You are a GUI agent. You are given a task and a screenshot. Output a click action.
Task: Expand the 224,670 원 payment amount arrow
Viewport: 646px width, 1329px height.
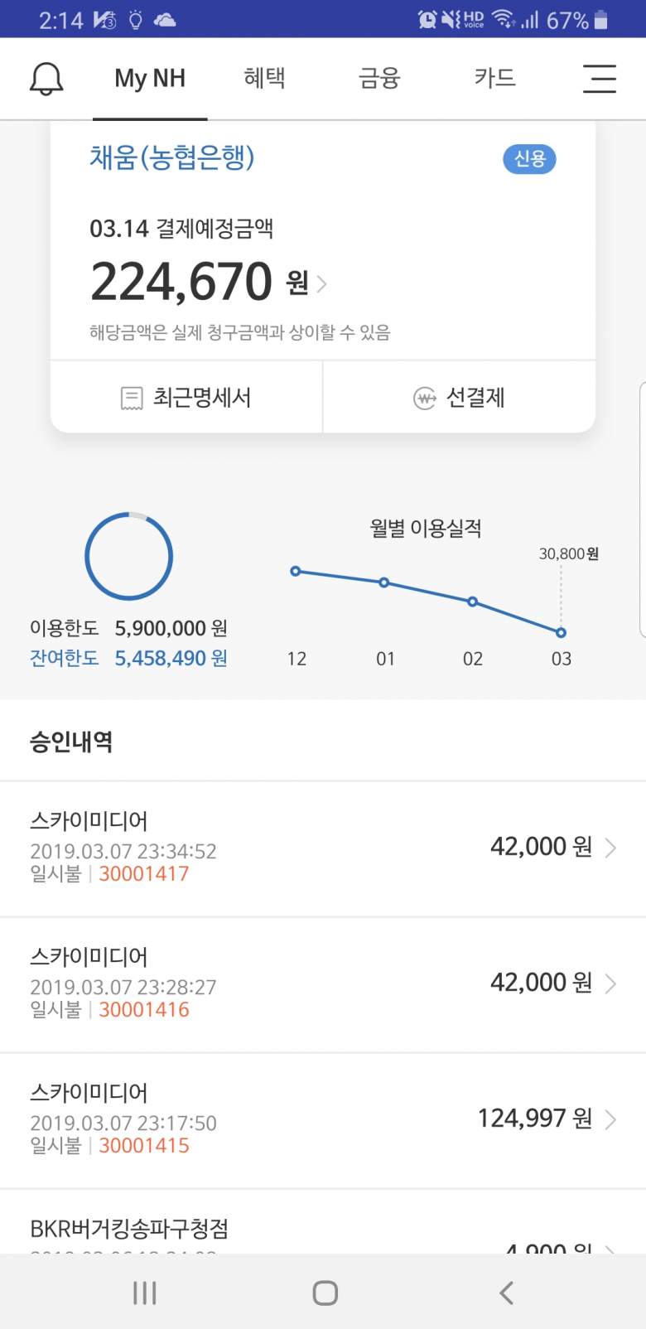(x=322, y=284)
